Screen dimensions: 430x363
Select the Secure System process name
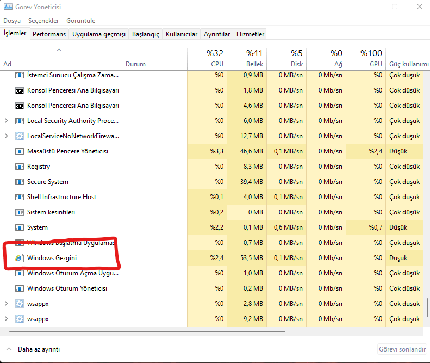point(48,182)
